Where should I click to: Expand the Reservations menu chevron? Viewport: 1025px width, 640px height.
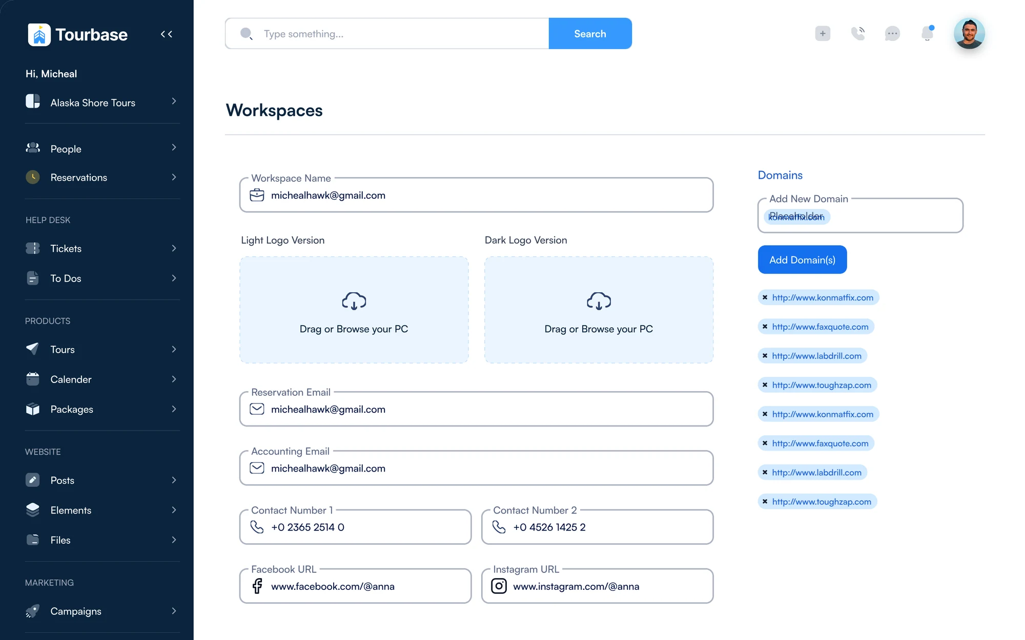pyautogui.click(x=174, y=177)
